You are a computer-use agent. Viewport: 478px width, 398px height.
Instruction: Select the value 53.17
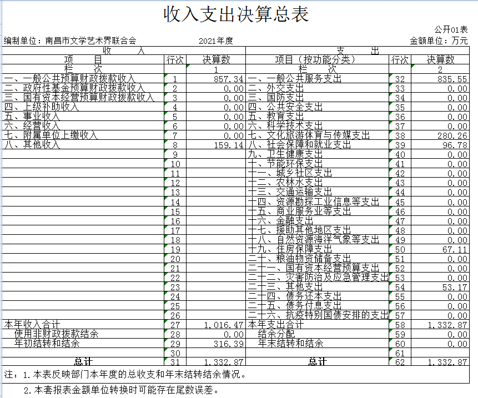click(x=455, y=288)
